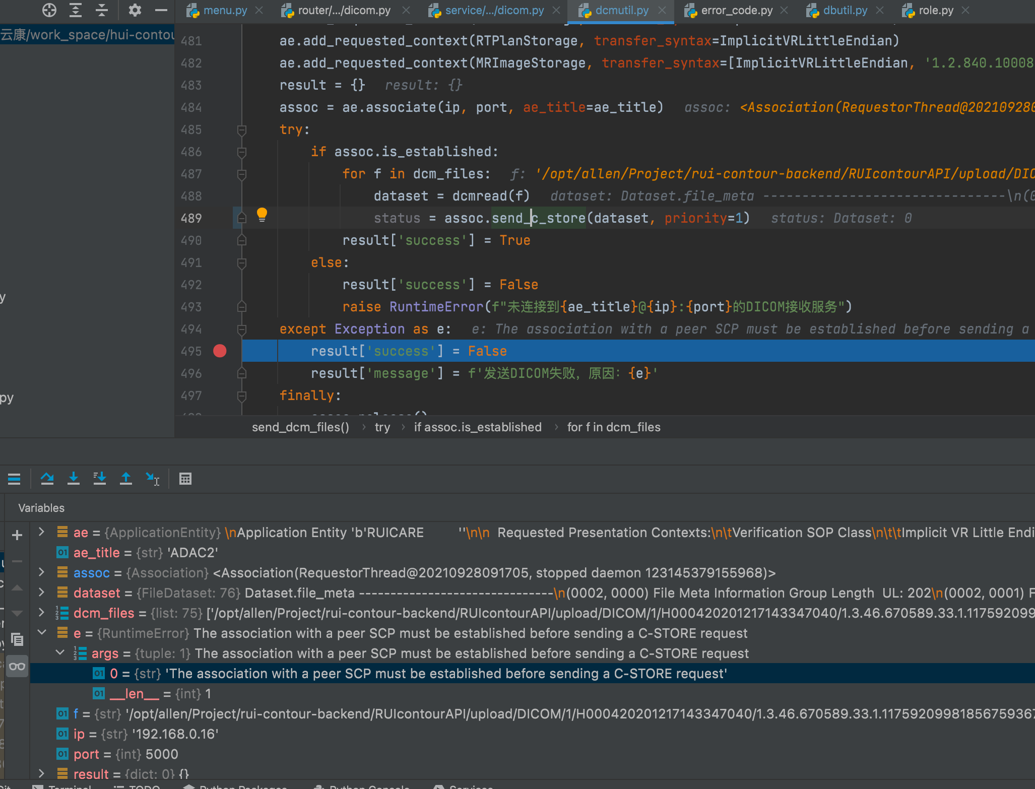Click the Step Into debugger icon

[x=74, y=478]
